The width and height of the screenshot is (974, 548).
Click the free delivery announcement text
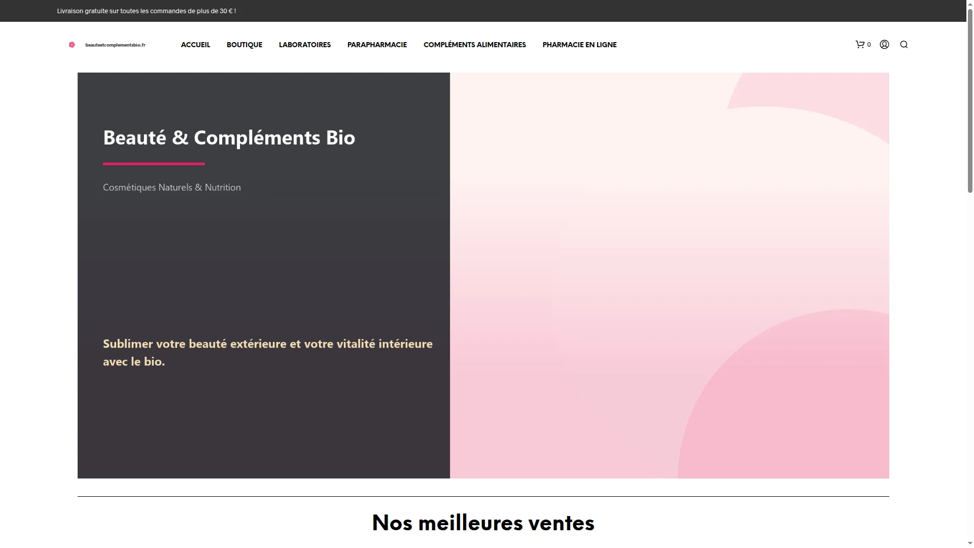pos(146,11)
